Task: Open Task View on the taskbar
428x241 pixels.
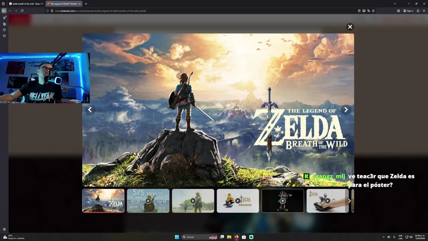Action: (222, 237)
